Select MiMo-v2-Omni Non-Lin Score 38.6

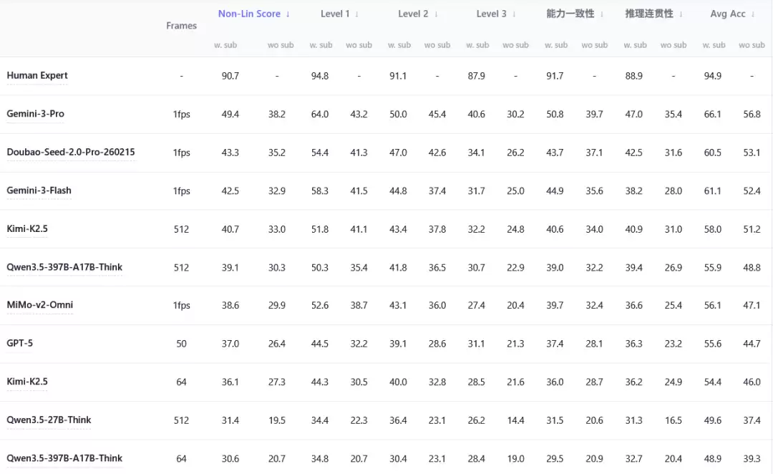pyautogui.click(x=230, y=305)
